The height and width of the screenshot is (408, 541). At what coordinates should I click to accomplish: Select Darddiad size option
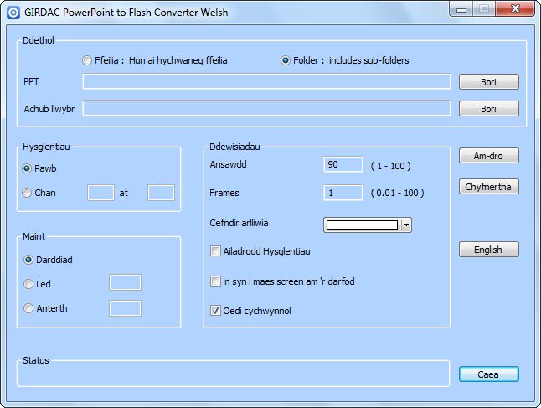pos(28,260)
